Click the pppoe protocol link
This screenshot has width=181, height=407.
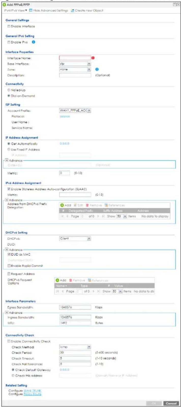(x=65, y=116)
